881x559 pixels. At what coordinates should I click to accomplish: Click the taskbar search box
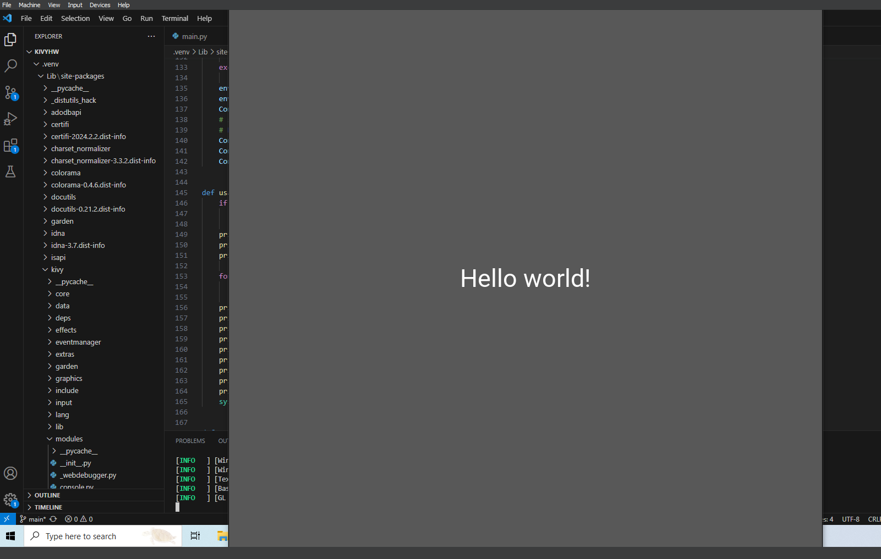coord(103,536)
